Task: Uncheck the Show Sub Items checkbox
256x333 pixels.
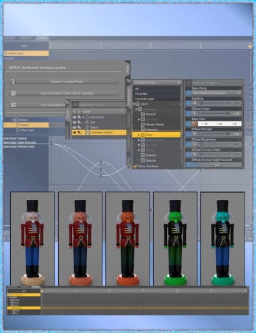Action: click(135, 166)
